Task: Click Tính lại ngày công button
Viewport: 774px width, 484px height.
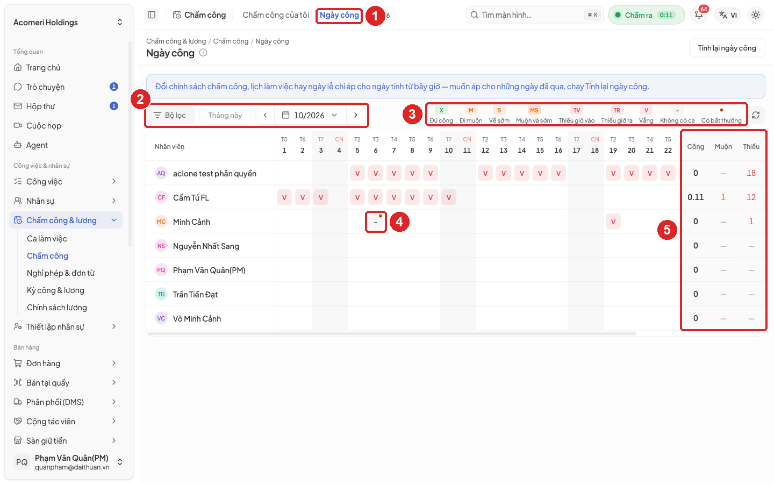Action: point(727,48)
